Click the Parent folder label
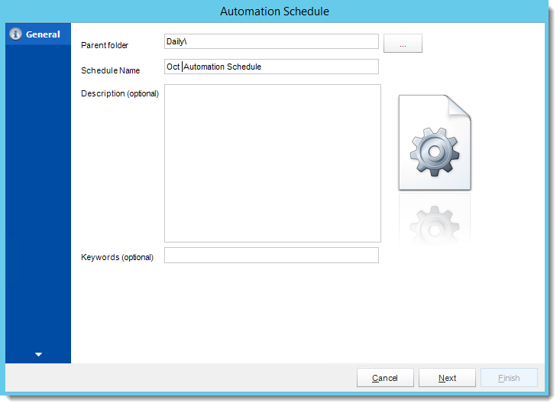The height and width of the screenshot is (407, 560). [105, 45]
